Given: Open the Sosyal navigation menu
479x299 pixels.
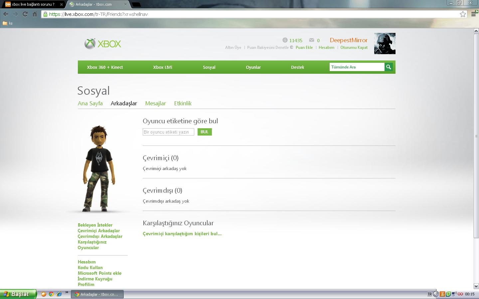Looking at the screenshot, I should point(209,67).
